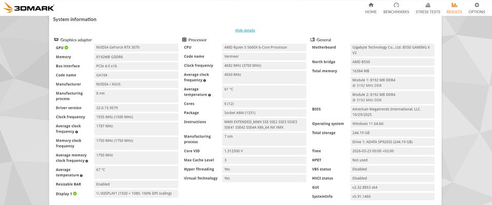The image size is (492, 205).
Task: Click the Windows 11 64-bit value
Action: pyautogui.click(x=393, y=124)
